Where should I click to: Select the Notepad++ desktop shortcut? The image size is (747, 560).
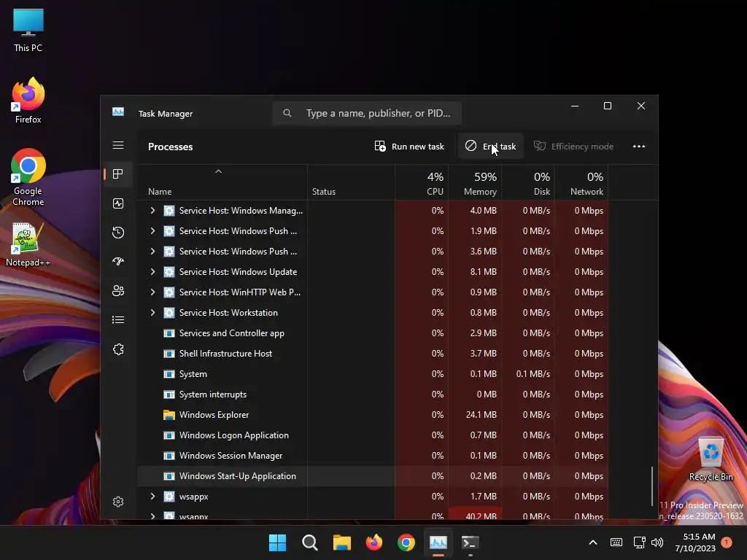click(x=28, y=245)
